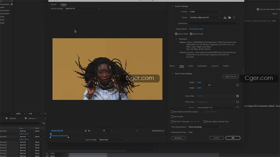Viewport: 280px width, 157px height.
Task: Open the Source Range Work Area dropdown
Action: [x=113, y=140]
